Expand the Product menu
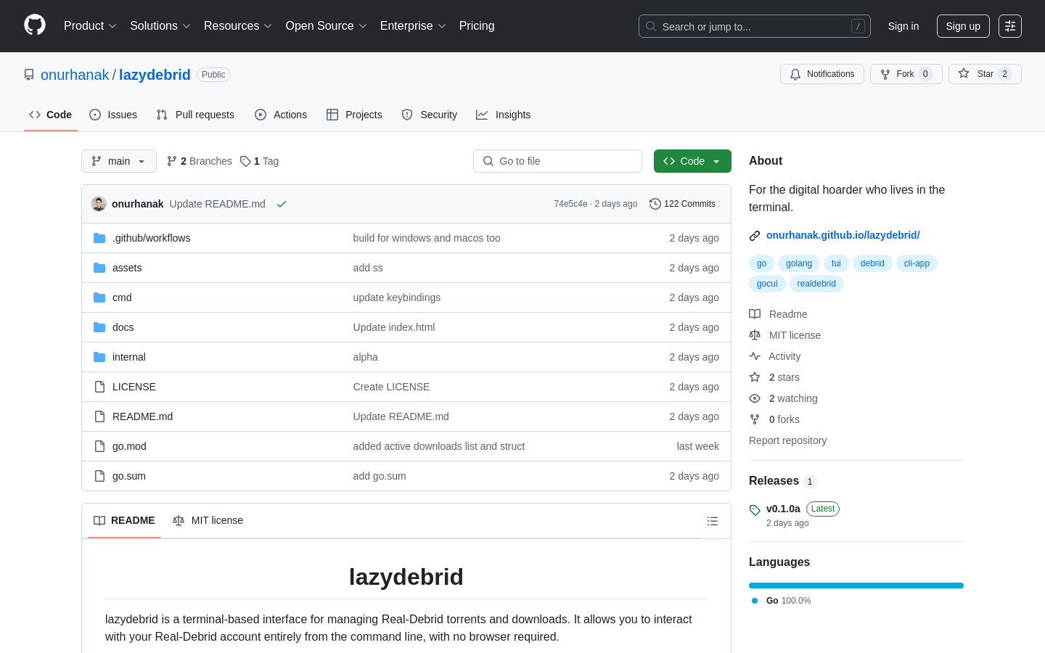The width and height of the screenshot is (1045, 653). [90, 26]
